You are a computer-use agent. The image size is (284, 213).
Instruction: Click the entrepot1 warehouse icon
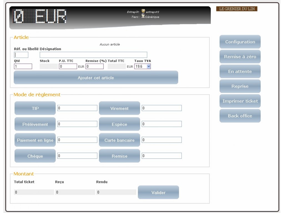pos(143,11)
